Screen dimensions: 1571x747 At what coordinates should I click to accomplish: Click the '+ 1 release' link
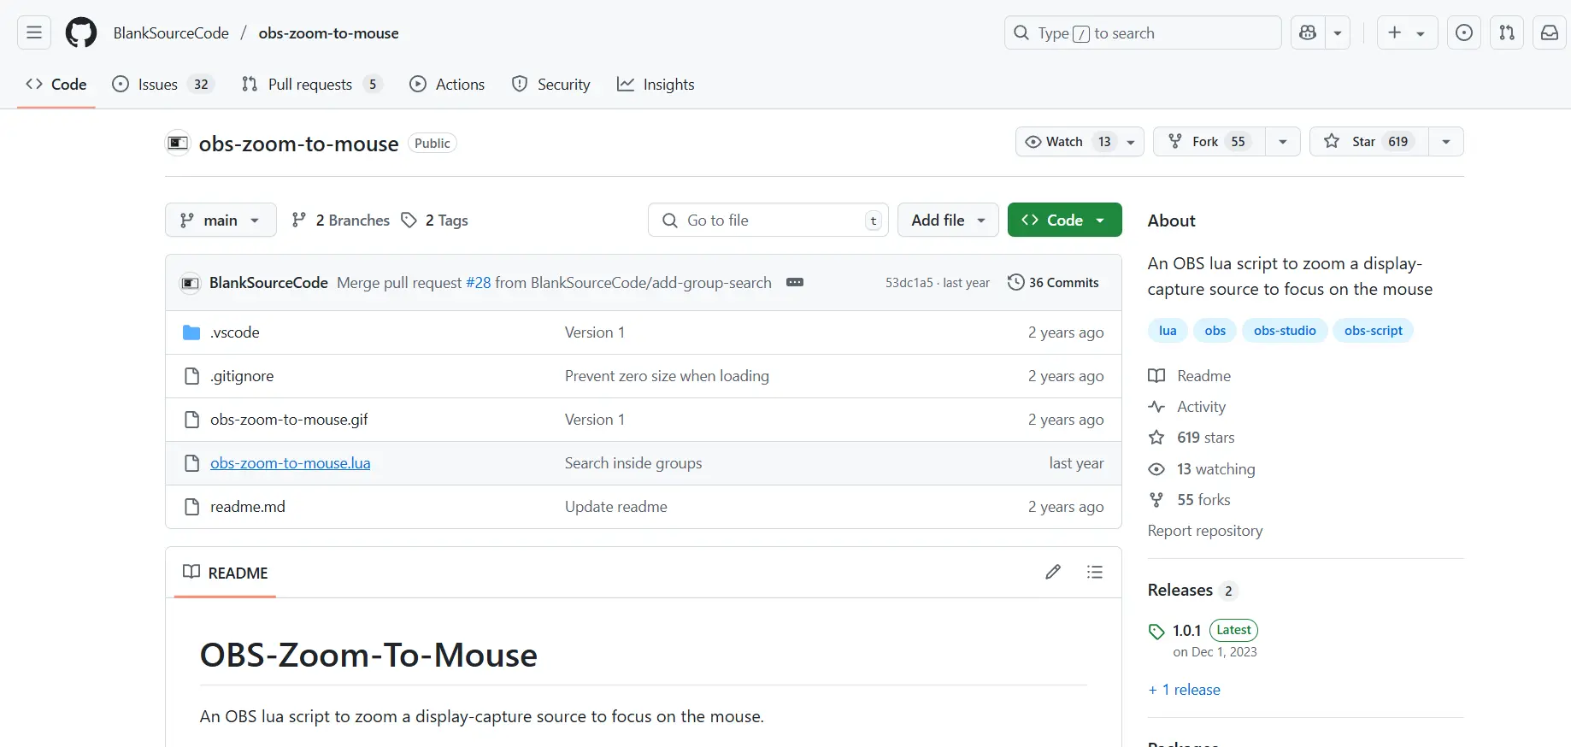click(1185, 690)
